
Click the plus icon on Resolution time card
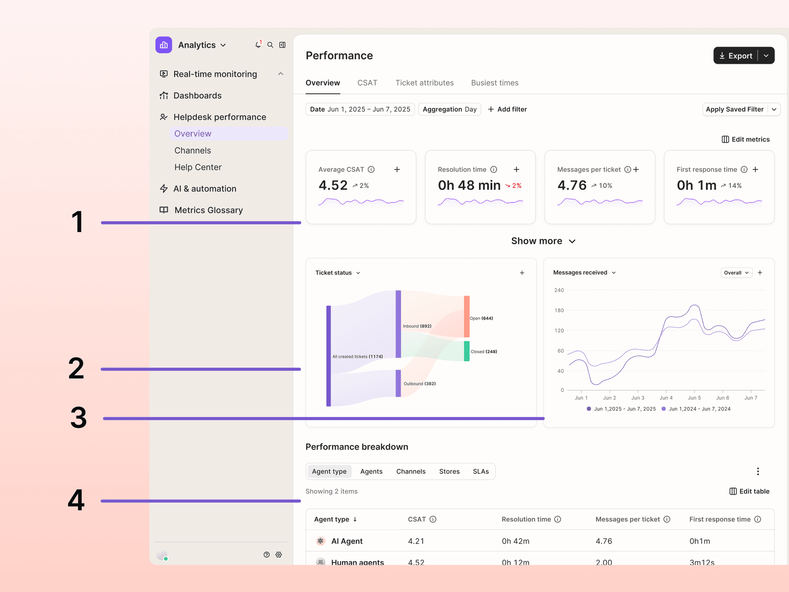tap(516, 169)
